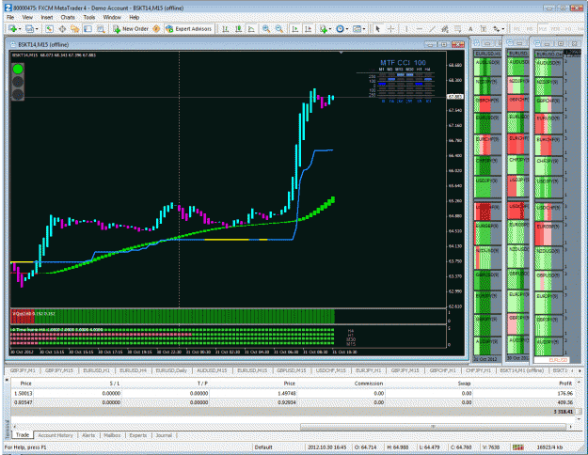Open the Profiles toolbar icon
Image resolution: width=588 pixels, height=455 pixels.
point(29,29)
